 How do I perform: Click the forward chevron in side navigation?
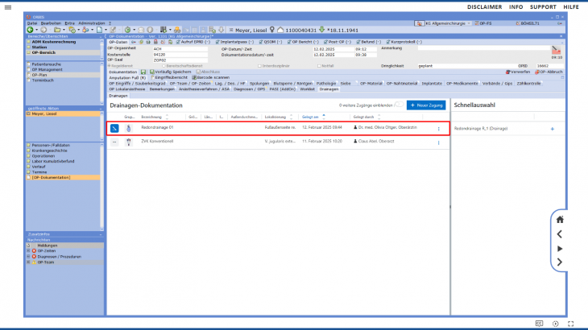(560, 262)
